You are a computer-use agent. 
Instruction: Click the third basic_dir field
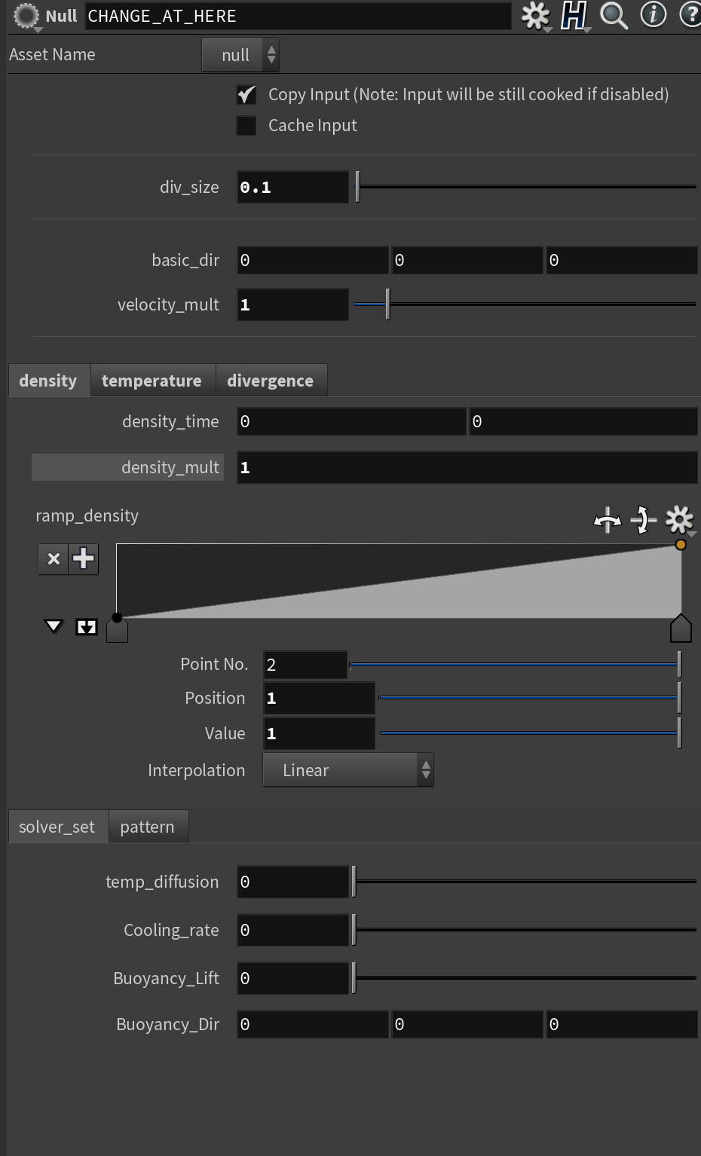coord(622,260)
